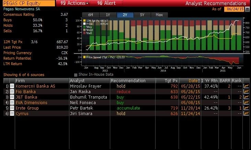
Task: Sort table by Date column header
Action: 190,80
